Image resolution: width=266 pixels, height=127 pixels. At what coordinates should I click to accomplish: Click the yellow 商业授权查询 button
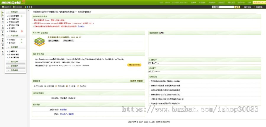point(134,65)
